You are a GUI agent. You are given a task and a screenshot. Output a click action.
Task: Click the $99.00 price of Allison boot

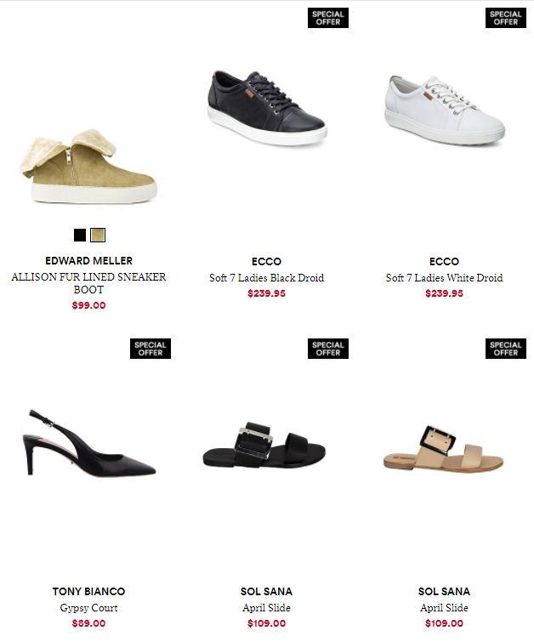click(x=89, y=305)
